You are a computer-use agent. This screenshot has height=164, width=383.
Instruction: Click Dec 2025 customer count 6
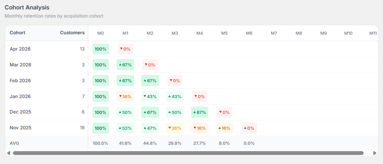coord(83,112)
